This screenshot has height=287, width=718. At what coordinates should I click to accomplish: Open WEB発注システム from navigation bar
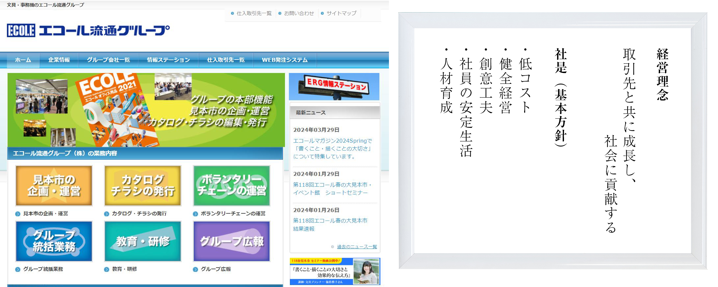click(285, 60)
